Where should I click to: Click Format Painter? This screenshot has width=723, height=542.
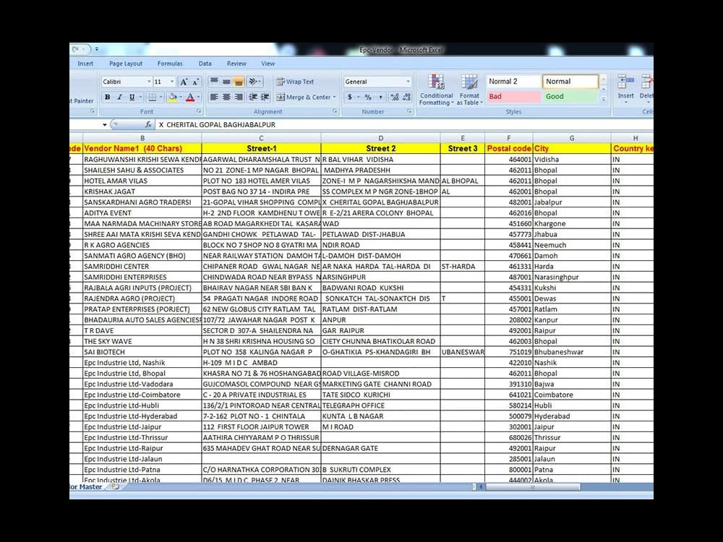tap(82, 101)
